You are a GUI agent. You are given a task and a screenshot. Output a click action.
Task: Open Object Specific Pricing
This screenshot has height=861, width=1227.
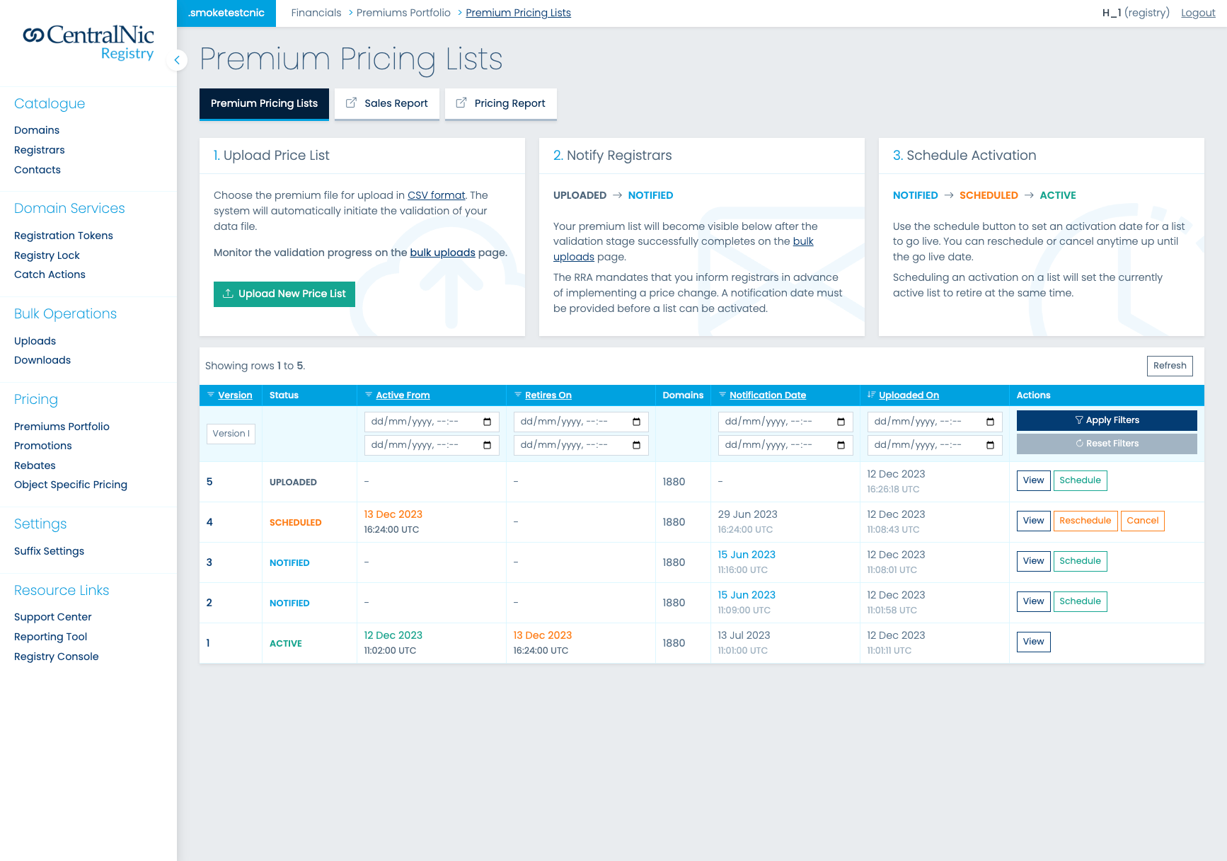[x=71, y=485]
